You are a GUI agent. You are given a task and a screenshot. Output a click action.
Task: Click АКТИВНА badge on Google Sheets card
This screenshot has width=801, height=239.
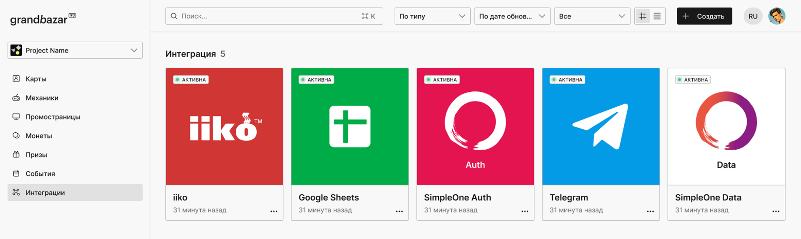click(316, 80)
